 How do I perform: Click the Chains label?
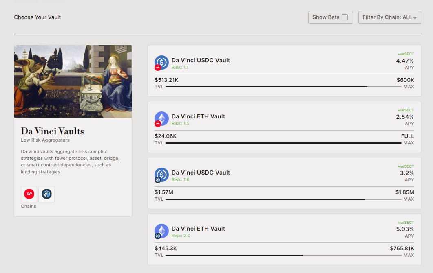coord(29,206)
